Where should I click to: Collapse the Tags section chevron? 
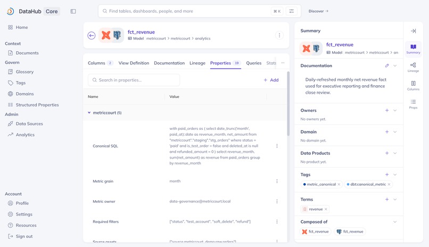tap(395, 175)
